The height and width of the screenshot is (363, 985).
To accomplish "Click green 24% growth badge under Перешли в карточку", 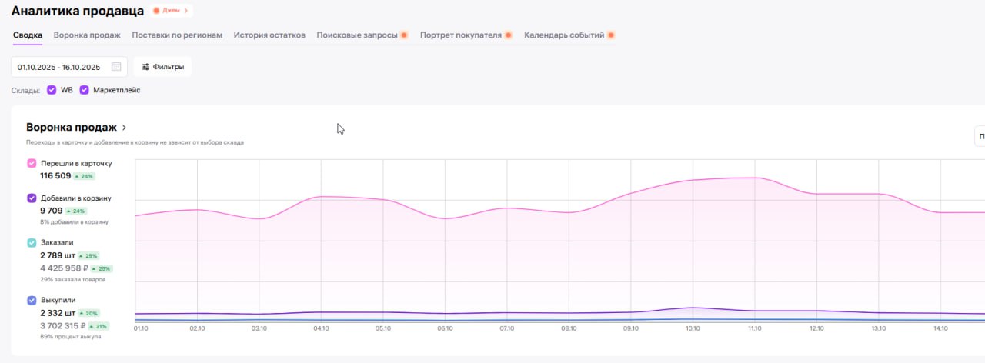I will (x=85, y=176).
